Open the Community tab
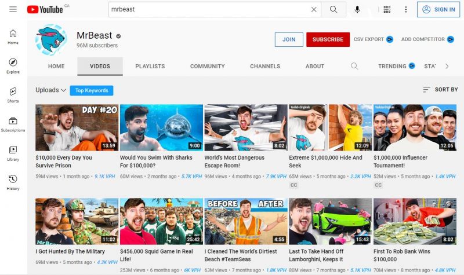464x275 pixels. tap(208, 66)
